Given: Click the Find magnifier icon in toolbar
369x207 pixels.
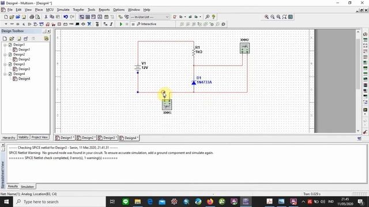Looking at the screenshot, I should tap(208, 17).
